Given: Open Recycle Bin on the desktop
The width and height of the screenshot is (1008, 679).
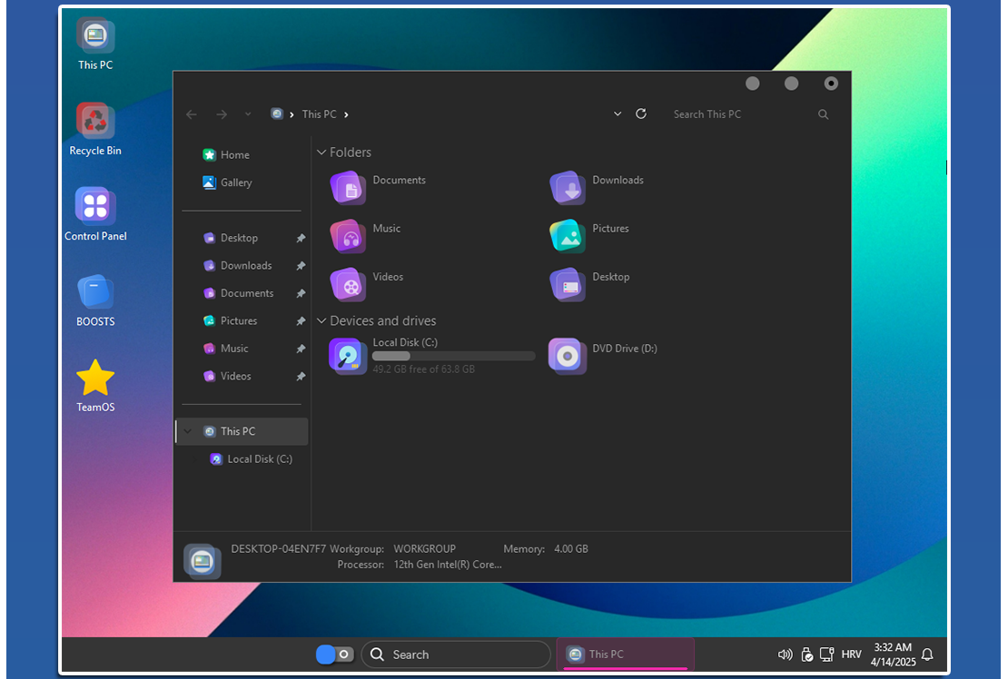Looking at the screenshot, I should click(95, 121).
